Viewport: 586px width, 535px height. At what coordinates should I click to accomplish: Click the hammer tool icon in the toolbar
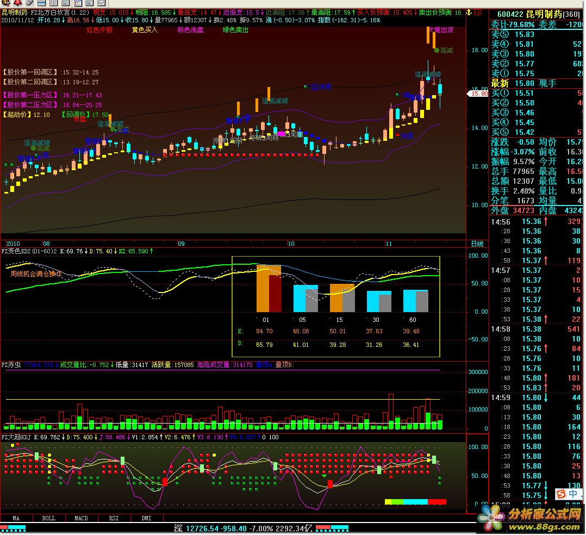coord(5,3)
